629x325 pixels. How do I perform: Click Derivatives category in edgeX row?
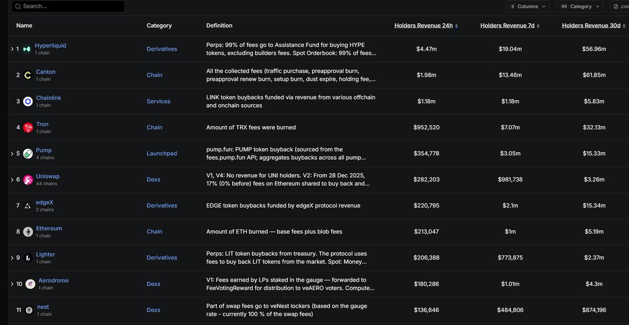[162, 205]
